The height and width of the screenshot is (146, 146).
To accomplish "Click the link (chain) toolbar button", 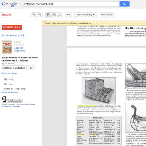I will click(68, 15).
